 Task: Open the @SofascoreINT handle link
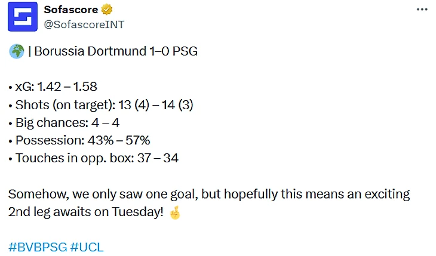click(84, 24)
